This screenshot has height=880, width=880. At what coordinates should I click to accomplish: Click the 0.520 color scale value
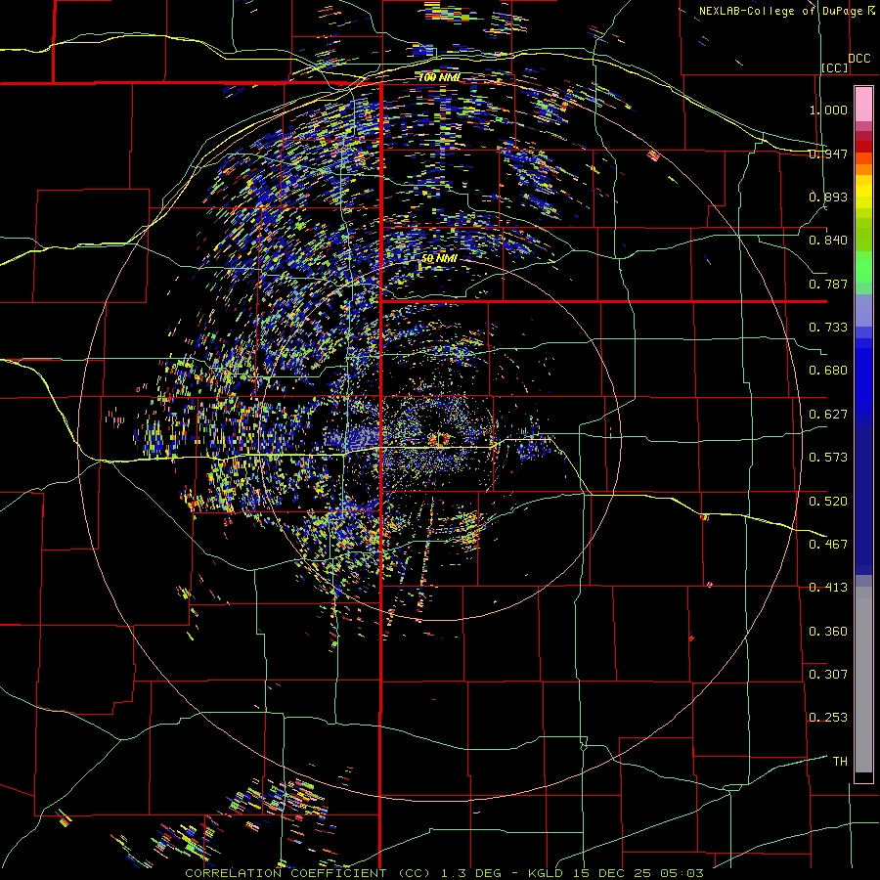828,502
